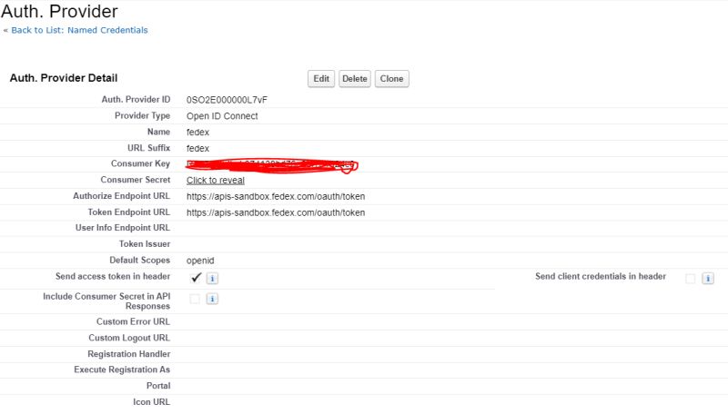Viewport: 728px width, 414px height.
Task: Open info icon for Include Consumer Secret in API Responses
Action: pyautogui.click(x=212, y=299)
